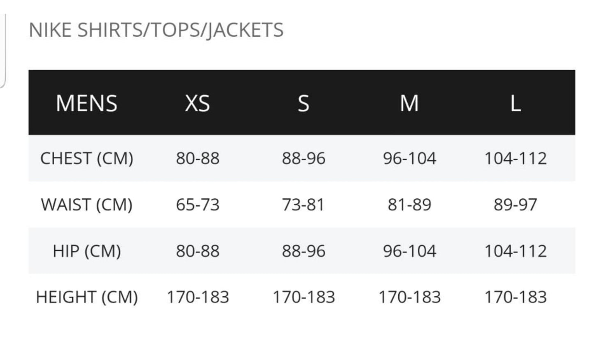Image resolution: width=594 pixels, height=349 pixels.
Task: Click waist value 89-97
Action: [515, 204]
